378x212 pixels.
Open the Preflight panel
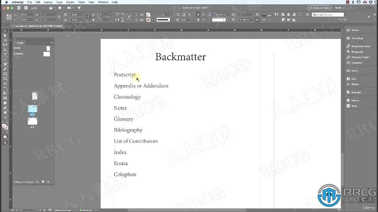[356, 92]
